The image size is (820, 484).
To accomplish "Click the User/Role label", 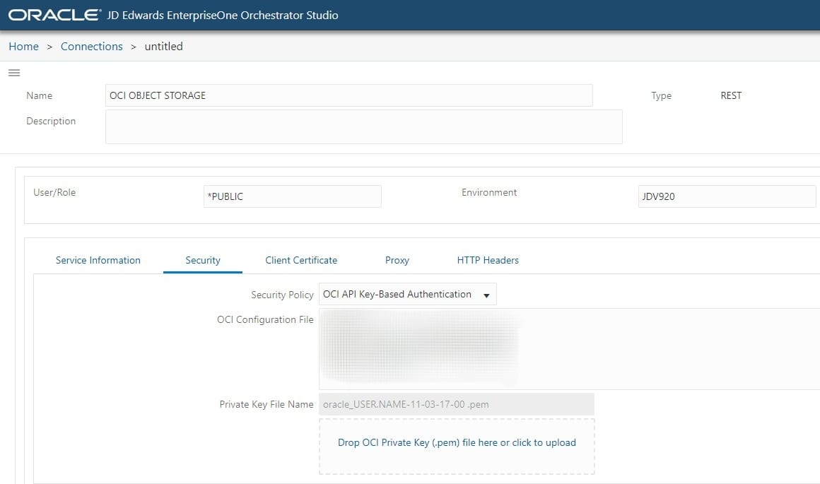I will coord(54,192).
